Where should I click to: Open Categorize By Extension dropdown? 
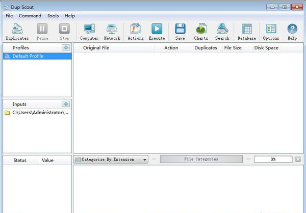point(111,159)
